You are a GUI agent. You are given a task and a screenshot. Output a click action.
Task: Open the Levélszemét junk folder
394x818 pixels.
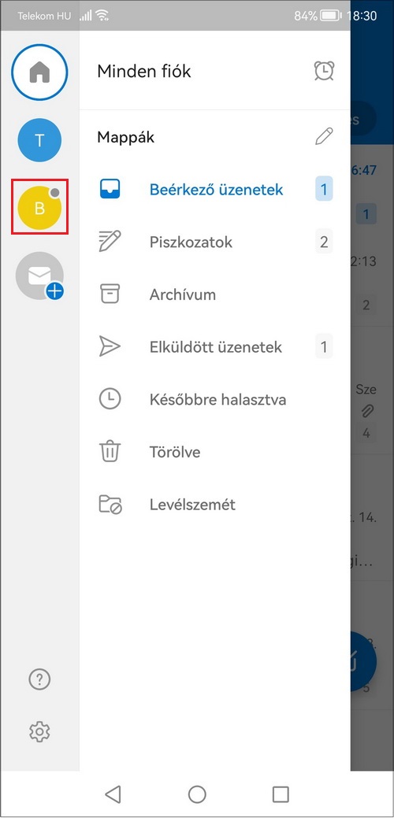click(214, 505)
